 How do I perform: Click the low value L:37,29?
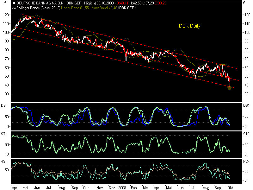point(148,3)
